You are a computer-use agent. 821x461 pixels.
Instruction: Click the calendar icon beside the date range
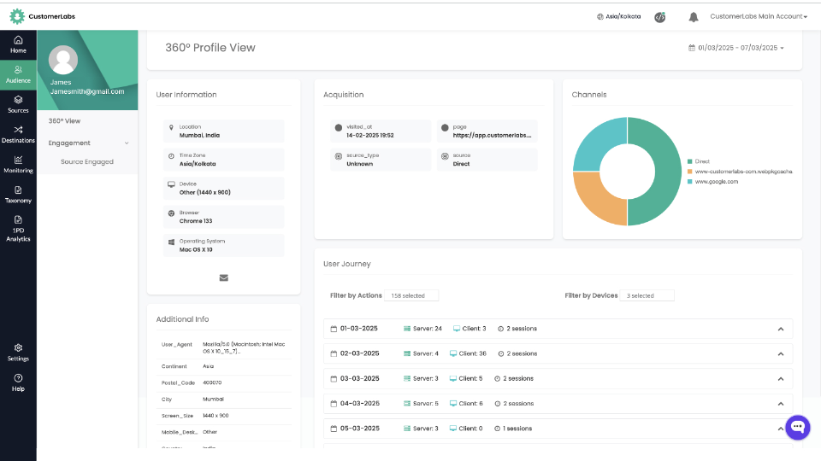pyautogui.click(x=692, y=48)
